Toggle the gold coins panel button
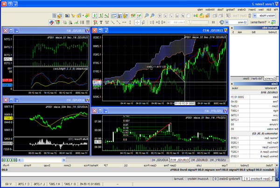 click(126, 15)
